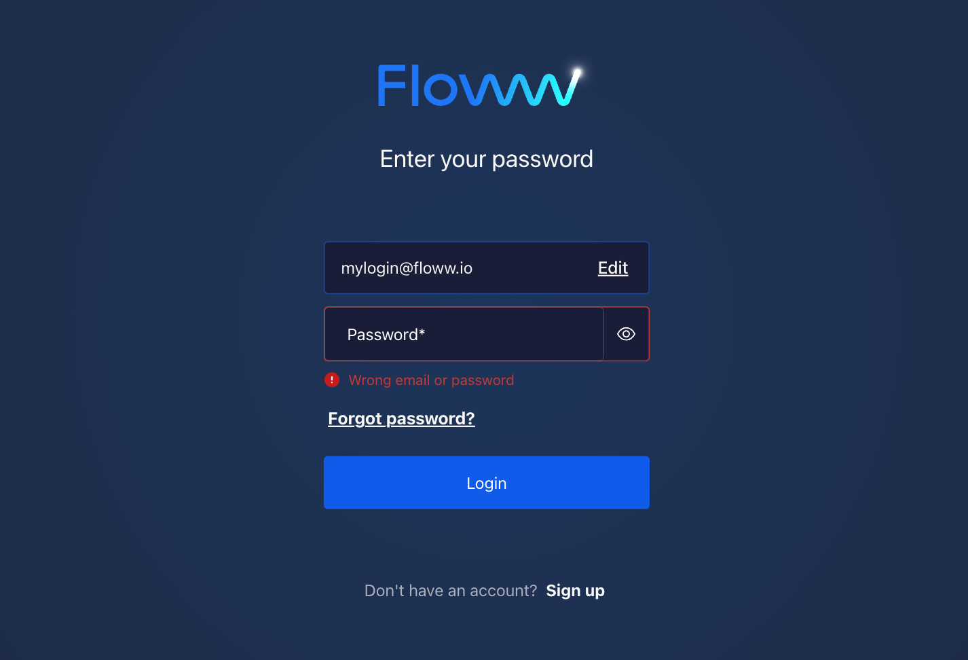The height and width of the screenshot is (660, 968).
Task: Open the Edit option for the email address
Action: point(612,268)
